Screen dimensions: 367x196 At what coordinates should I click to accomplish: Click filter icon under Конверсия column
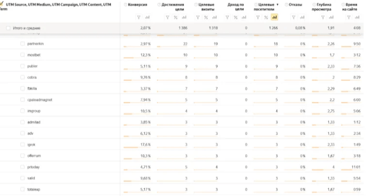pos(139,18)
